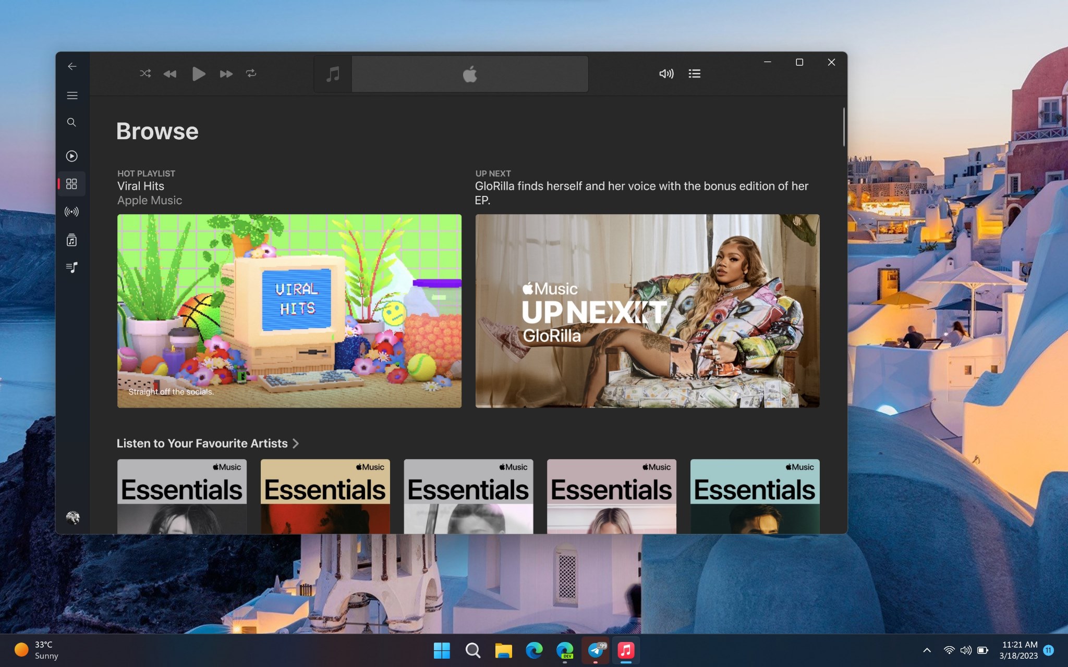This screenshot has height=667, width=1068.
Task: Show hidden system tray icons
Action: [x=927, y=650]
